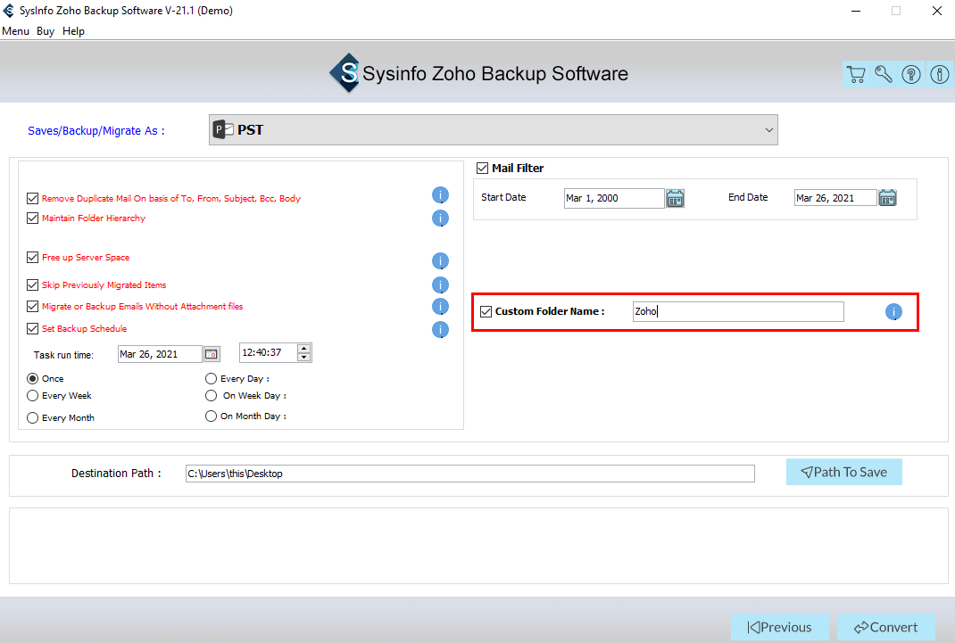This screenshot has width=955, height=643.
Task: Open the Help menu
Action: (73, 31)
